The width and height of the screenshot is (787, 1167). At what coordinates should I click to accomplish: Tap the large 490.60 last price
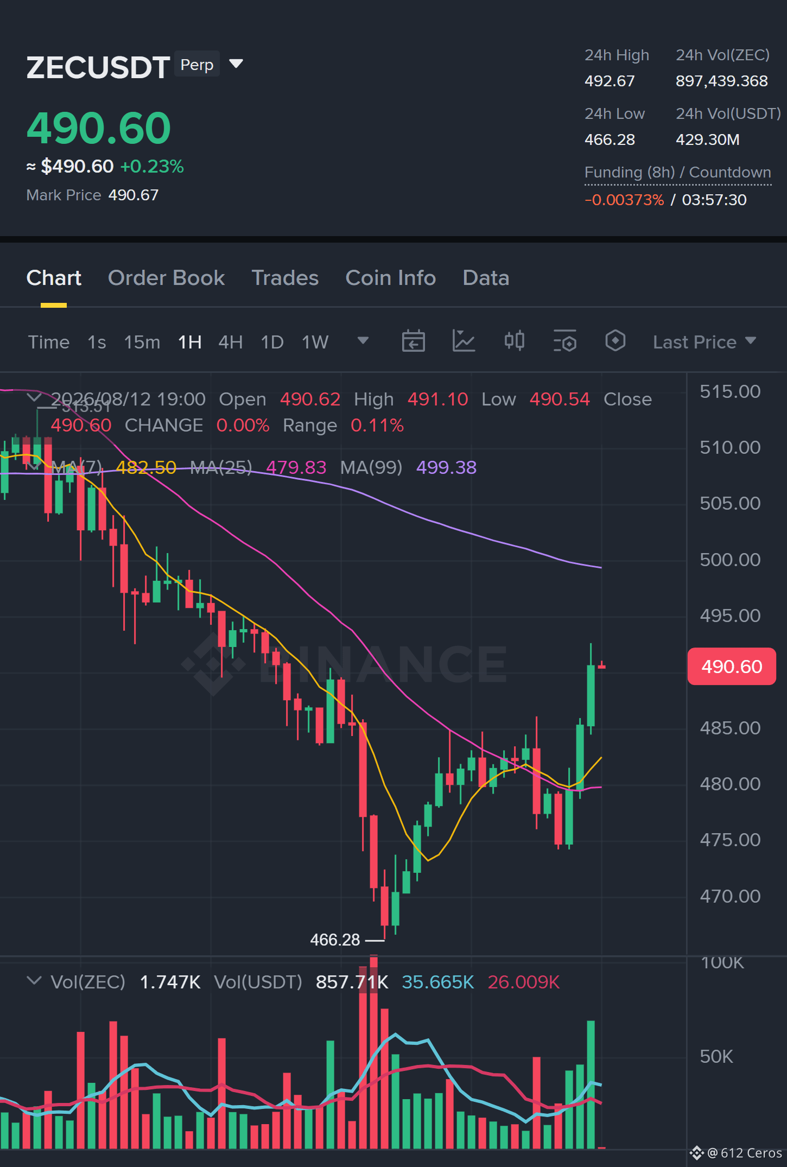tap(99, 128)
